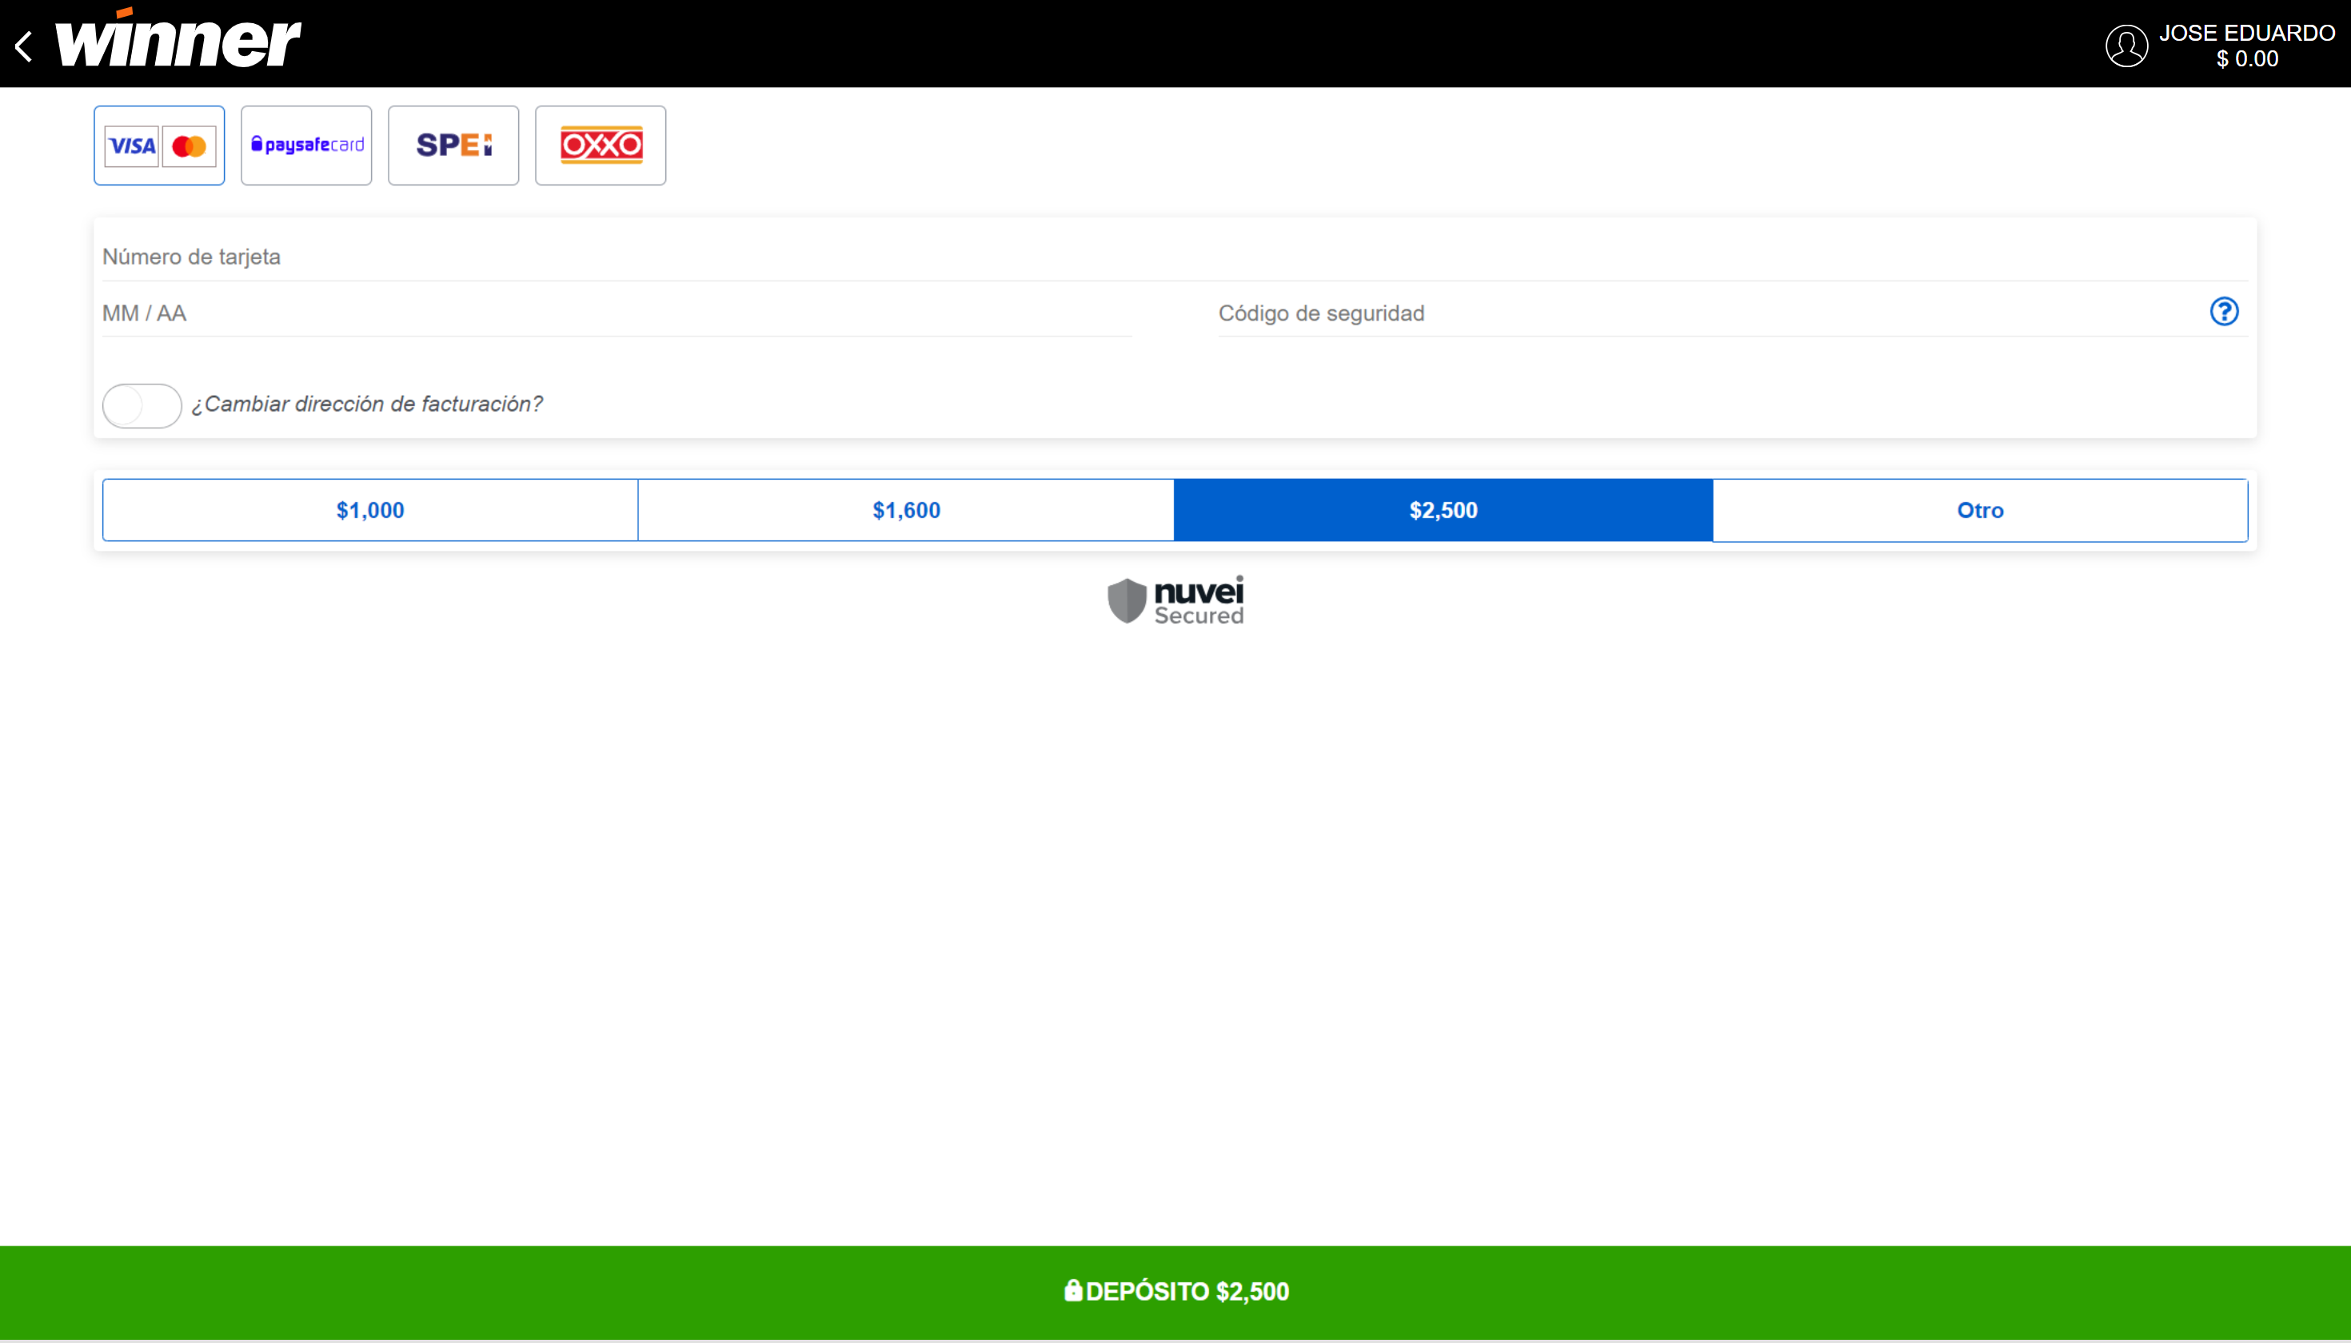Image resolution: width=2351 pixels, height=1343 pixels.
Task: Submit the DEPÓSITO $2,500 button
Action: tap(1175, 1293)
